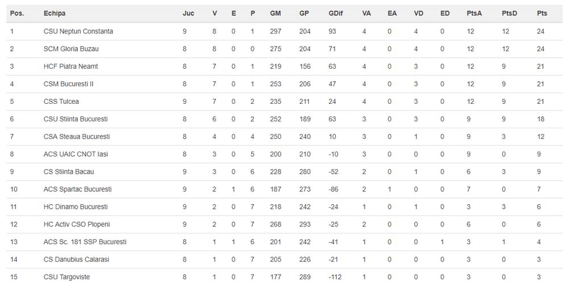Click the Pts column header
568x290 pixels.
pos(542,14)
